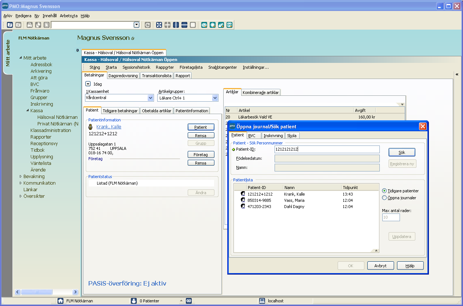Click the mask icon in status bar
This screenshot has height=306, width=463.
pyautogui.click(x=189, y=301)
